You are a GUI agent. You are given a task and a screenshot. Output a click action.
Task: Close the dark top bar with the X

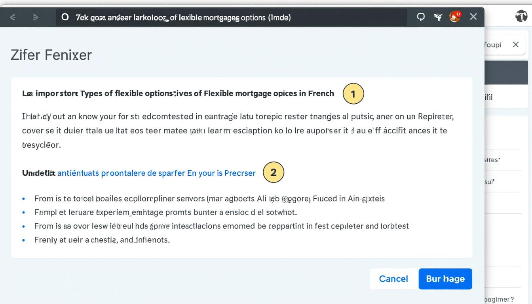473,17
